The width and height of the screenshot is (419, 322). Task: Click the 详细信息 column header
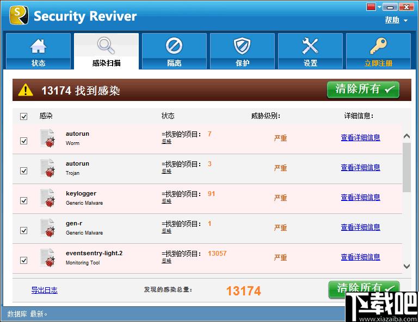tap(359, 116)
